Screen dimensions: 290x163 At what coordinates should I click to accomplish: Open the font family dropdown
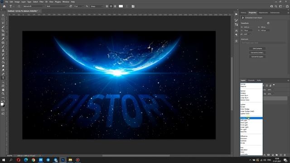coord(34,6)
